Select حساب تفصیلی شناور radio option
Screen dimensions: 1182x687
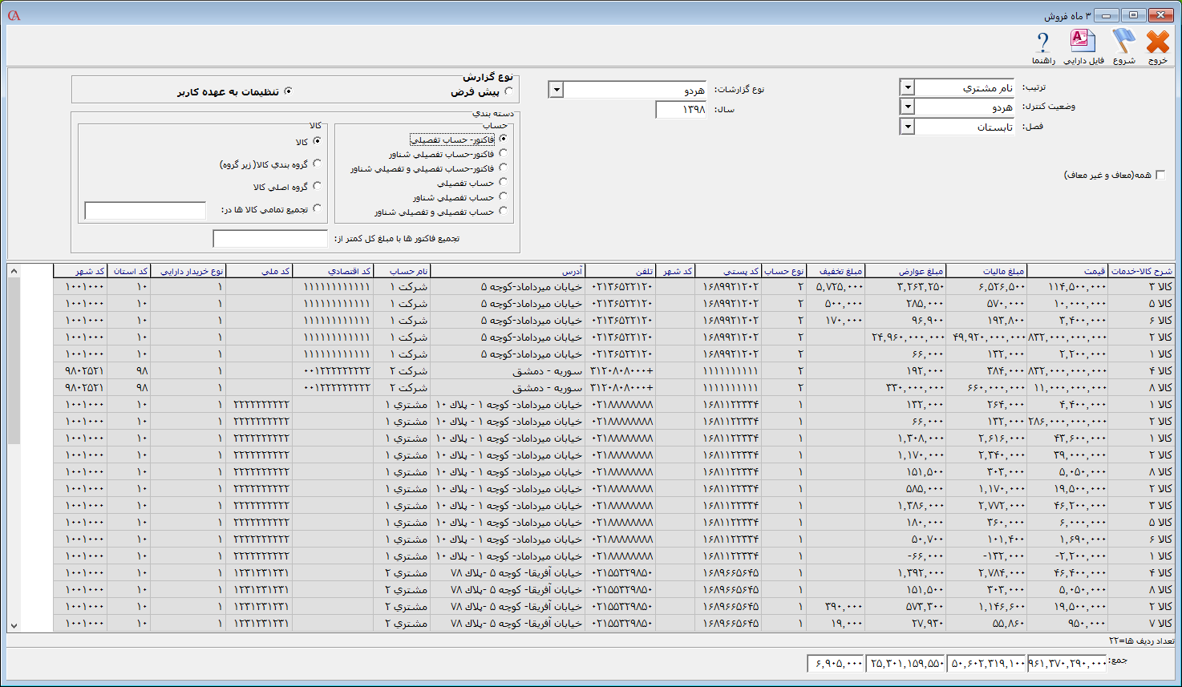point(503,196)
